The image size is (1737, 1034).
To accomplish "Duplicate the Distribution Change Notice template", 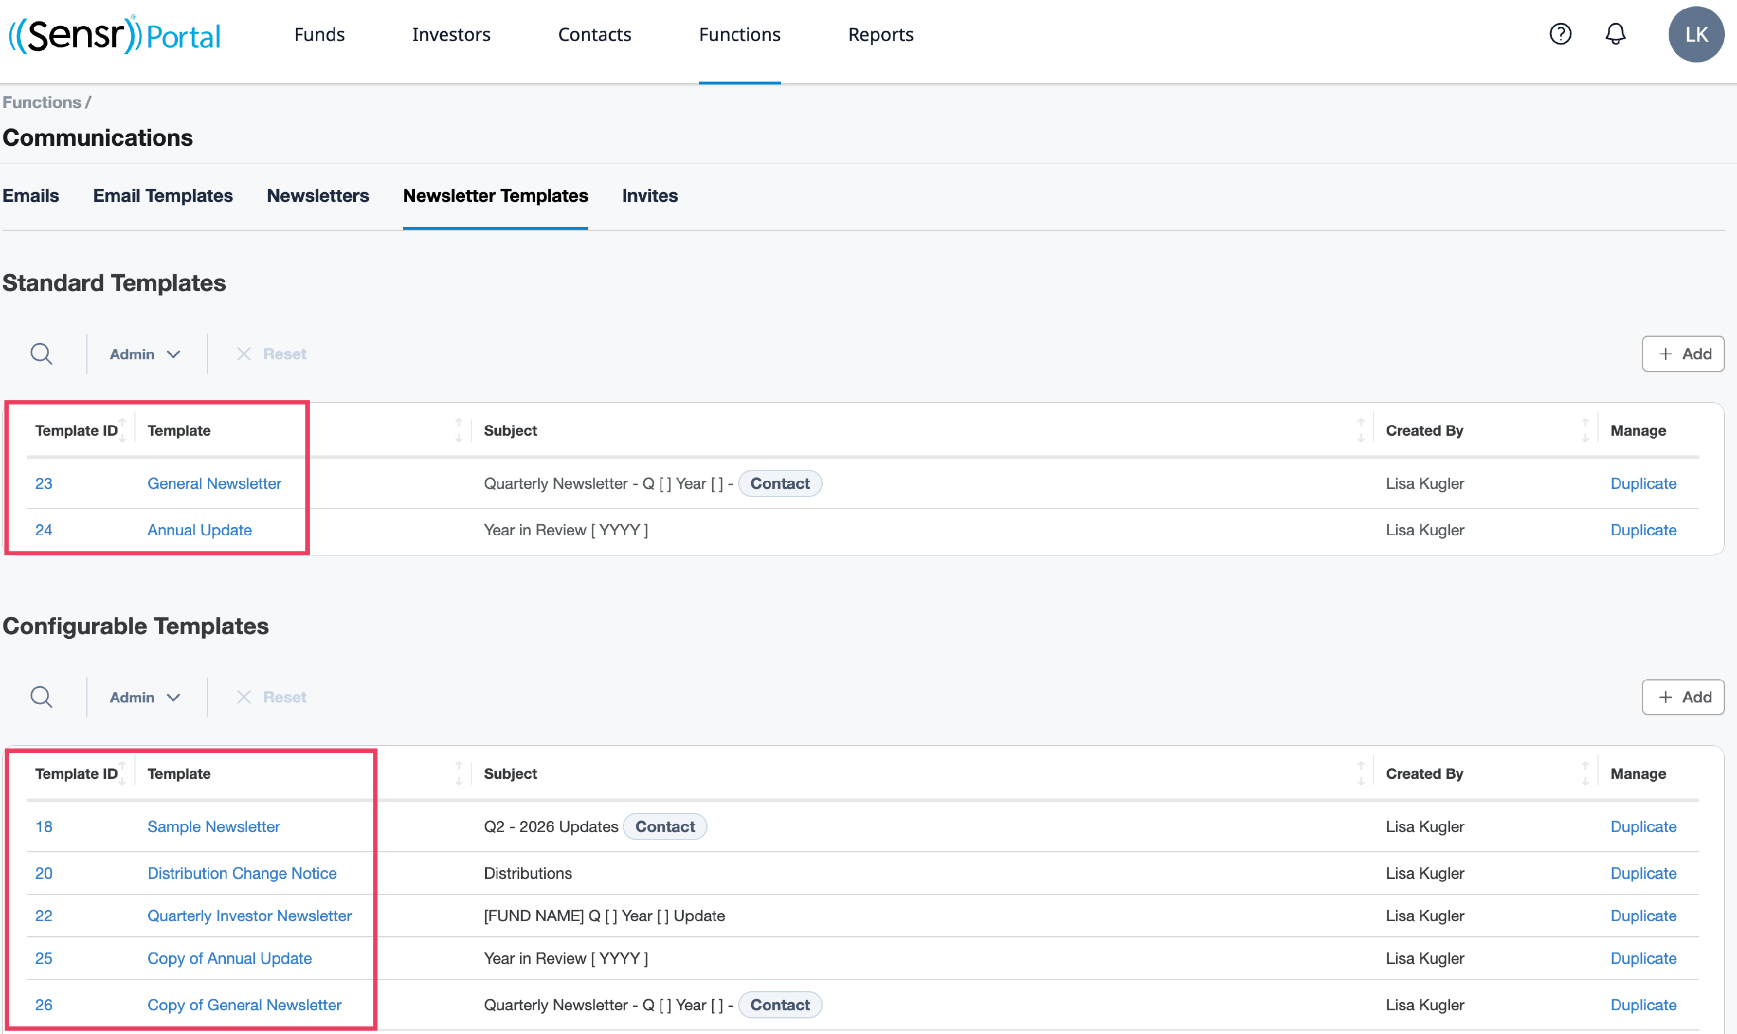I will pos(1643,873).
